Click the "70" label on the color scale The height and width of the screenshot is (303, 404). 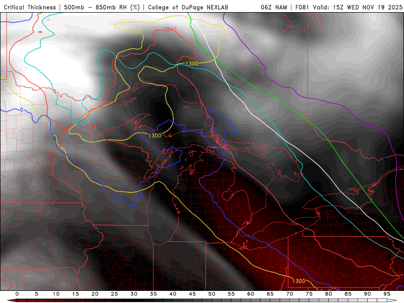pyautogui.click(x=289, y=294)
